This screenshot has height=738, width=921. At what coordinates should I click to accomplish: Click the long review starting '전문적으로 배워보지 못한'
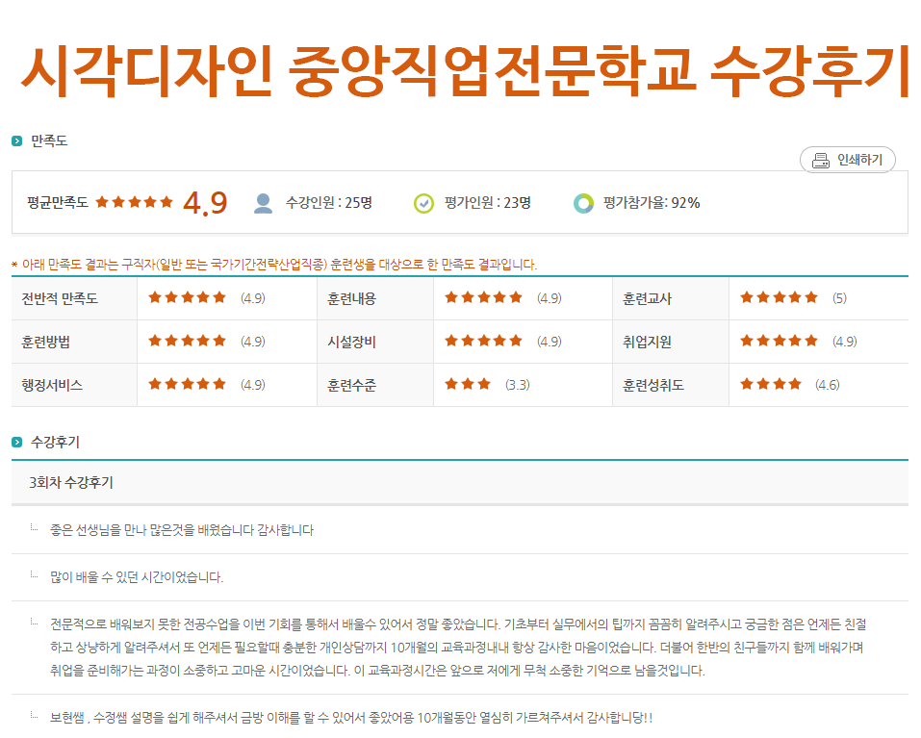459,647
